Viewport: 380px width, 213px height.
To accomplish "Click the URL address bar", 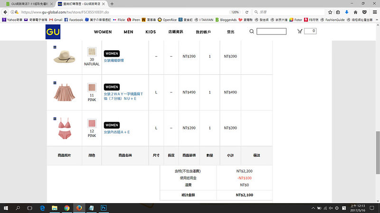I will (123, 12).
